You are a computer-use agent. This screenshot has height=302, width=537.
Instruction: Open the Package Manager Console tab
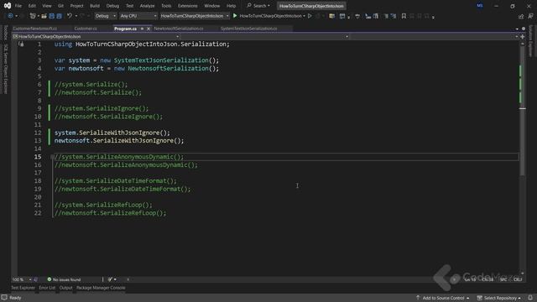pyautogui.click(x=101, y=288)
